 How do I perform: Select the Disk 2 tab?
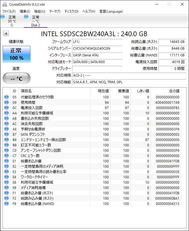35,21
